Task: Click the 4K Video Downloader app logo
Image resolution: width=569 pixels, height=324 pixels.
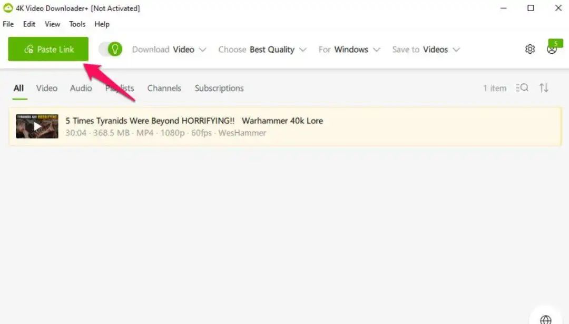Action: click(8, 8)
